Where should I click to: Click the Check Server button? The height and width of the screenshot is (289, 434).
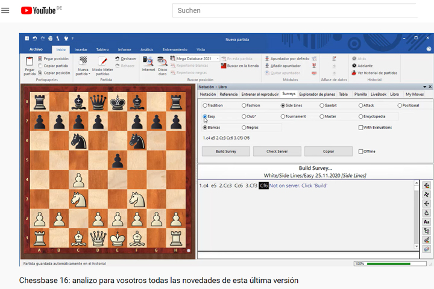point(277,151)
